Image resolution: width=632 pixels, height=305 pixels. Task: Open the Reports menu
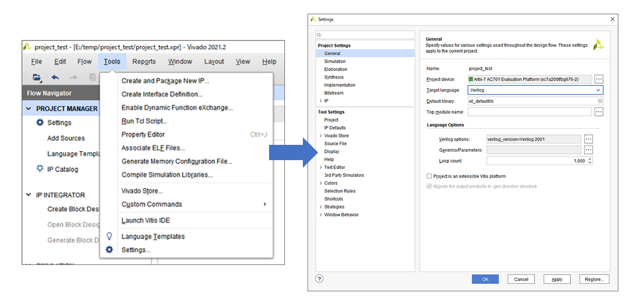(144, 62)
